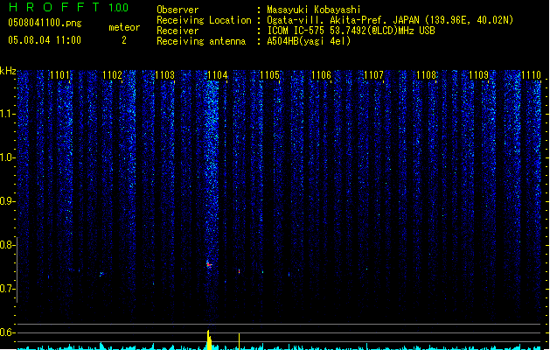Screen dimensions: 550x350
Task: Click the tall yellow power peak at 1104
Action: (209, 339)
